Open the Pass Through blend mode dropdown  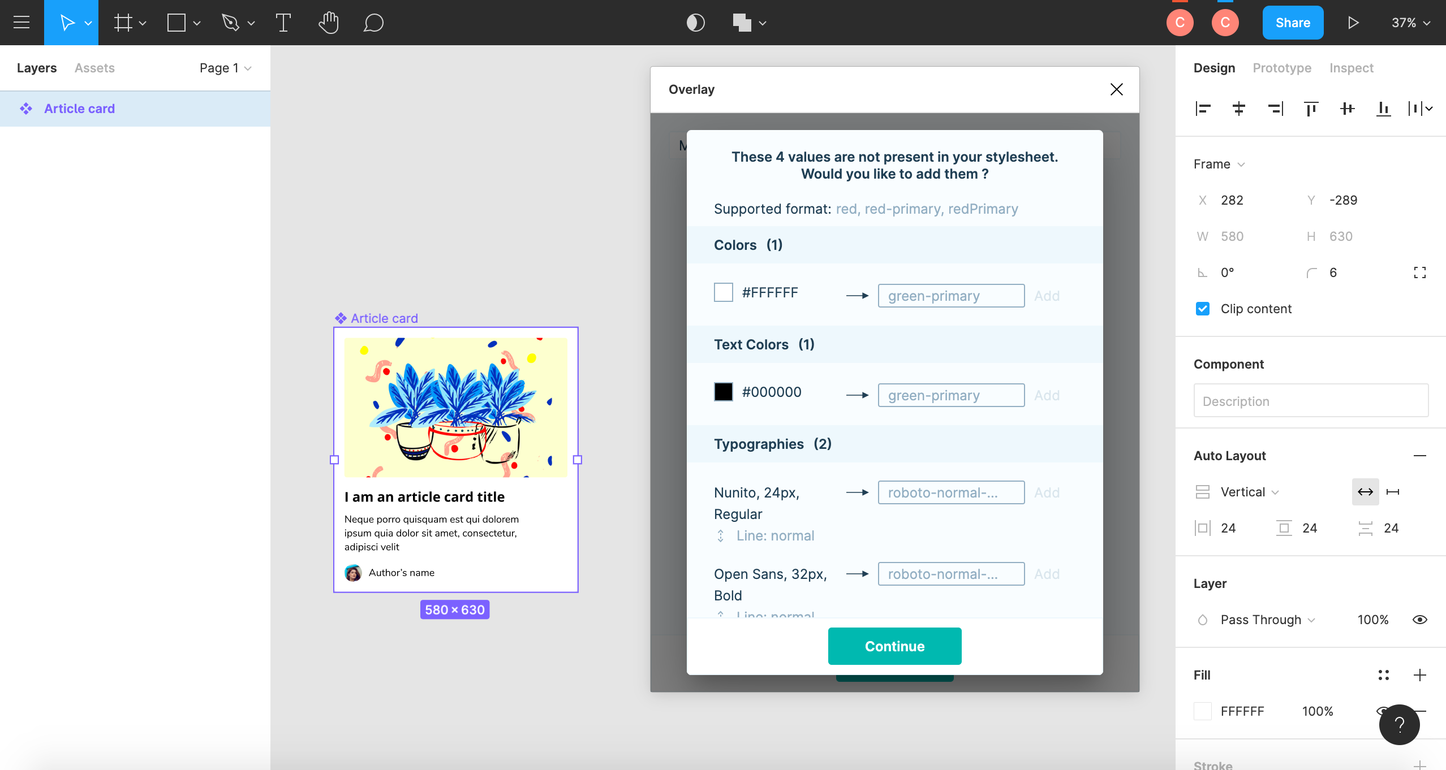click(x=1266, y=620)
